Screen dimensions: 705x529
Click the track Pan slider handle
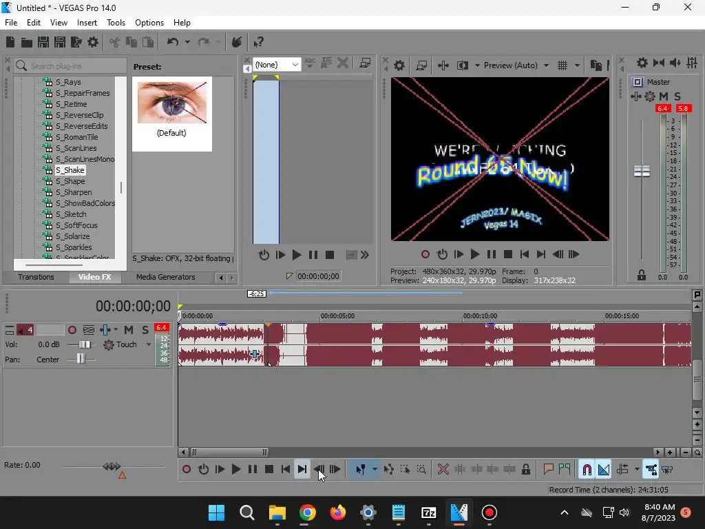click(80, 359)
